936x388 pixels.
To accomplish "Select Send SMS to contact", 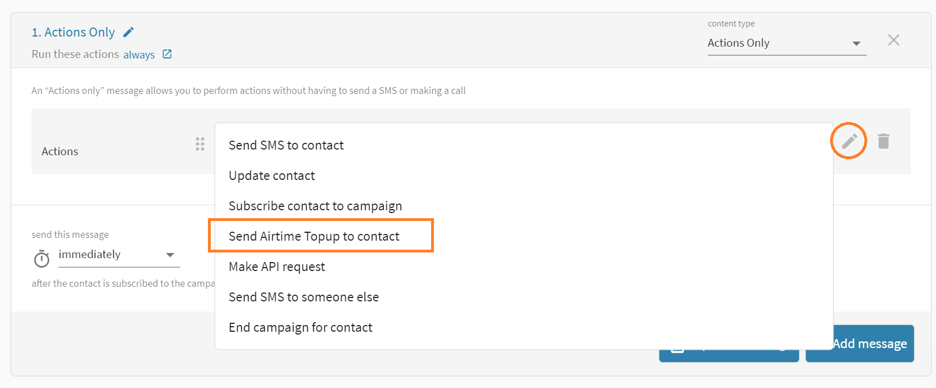I will click(286, 145).
